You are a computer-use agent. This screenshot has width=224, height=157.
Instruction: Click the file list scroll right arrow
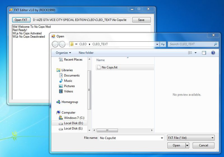pos(152,130)
